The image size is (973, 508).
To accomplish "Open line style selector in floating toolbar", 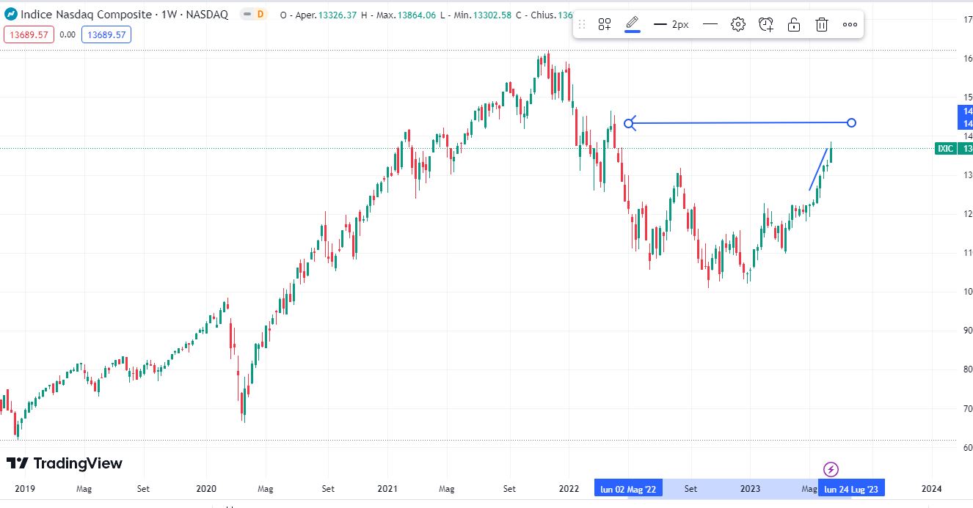I will pyautogui.click(x=710, y=25).
